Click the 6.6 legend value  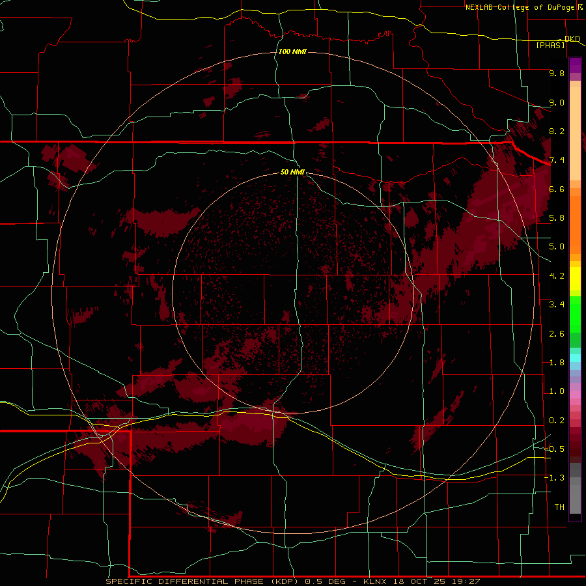[x=557, y=189]
